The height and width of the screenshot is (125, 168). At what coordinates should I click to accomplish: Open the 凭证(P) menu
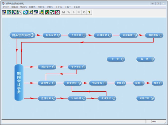[24, 7]
